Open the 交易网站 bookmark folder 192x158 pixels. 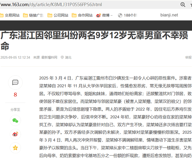click(10, 15)
